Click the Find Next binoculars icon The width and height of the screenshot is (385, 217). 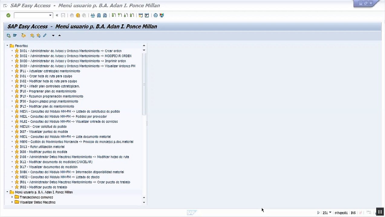(105, 15)
